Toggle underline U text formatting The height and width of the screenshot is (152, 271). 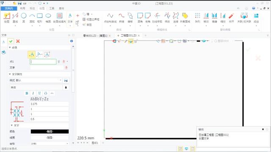coord(39,93)
